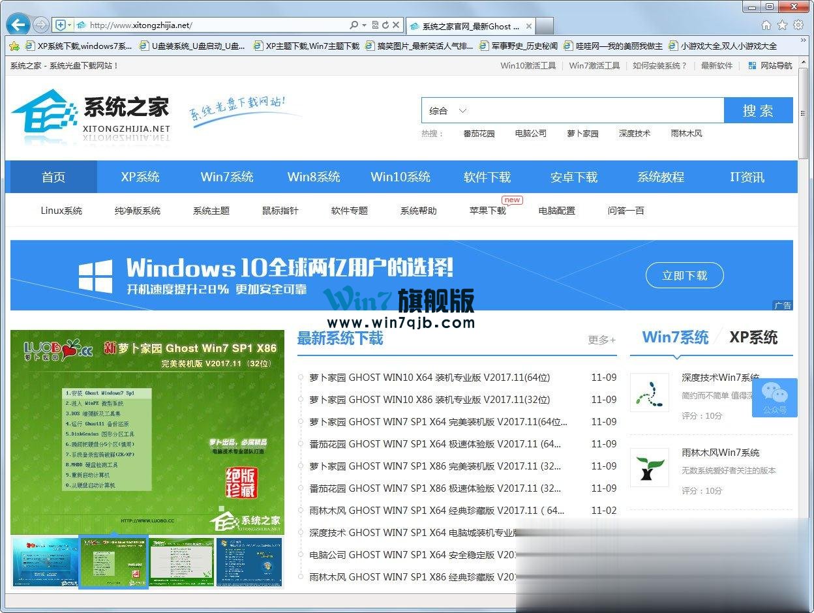Stop loading with the X icon in address bar
The height and width of the screenshot is (613, 814).
(x=396, y=25)
